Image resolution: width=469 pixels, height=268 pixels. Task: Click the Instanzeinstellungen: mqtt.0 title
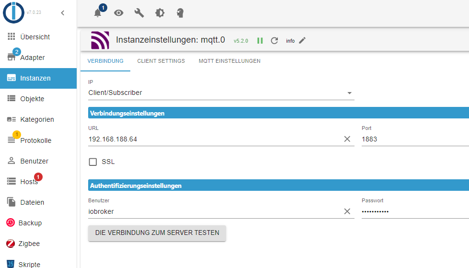click(171, 40)
